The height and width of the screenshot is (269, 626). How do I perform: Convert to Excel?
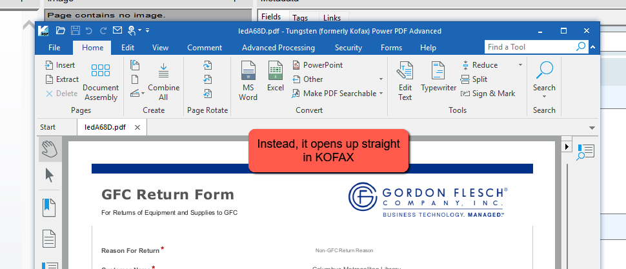(x=276, y=77)
